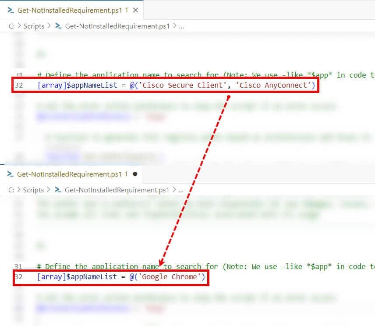This screenshot has width=375, height=326.
Task: Open the Scripts breadcrumb in bottom editor
Action: (x=33, y=190)
